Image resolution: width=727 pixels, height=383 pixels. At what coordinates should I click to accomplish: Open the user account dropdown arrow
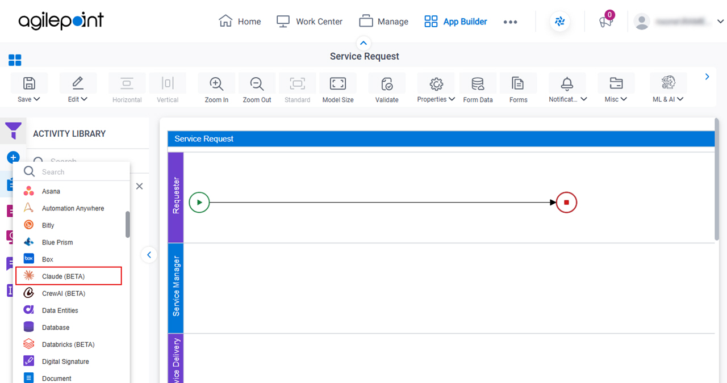coord(720,22)
